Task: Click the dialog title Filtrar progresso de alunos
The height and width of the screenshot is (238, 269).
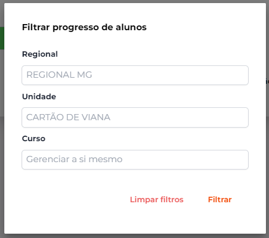Action: tap(85, 27)
